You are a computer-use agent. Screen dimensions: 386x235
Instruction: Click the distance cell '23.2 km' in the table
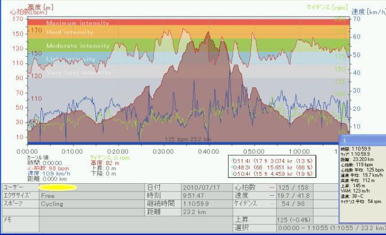point(207,212)
